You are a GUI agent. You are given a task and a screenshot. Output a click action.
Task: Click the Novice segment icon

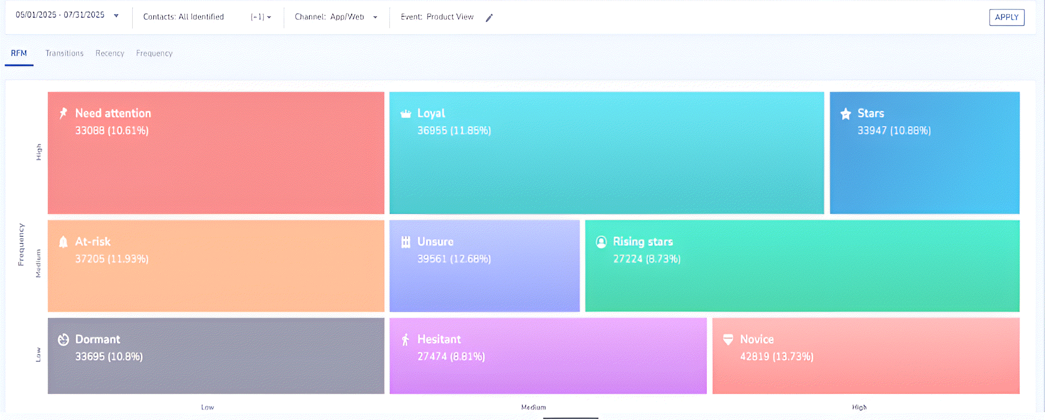click(x=728, y=340)
